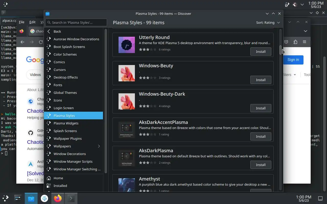Click the Desktop Effects category icon
Image resolution: width=327 pixels, height=204 pixels.
click(49, 77)
